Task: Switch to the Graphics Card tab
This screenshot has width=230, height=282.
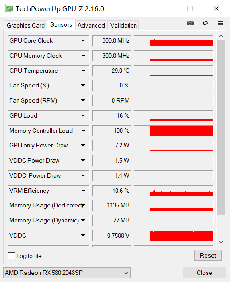Action: (x=26, y=25)
